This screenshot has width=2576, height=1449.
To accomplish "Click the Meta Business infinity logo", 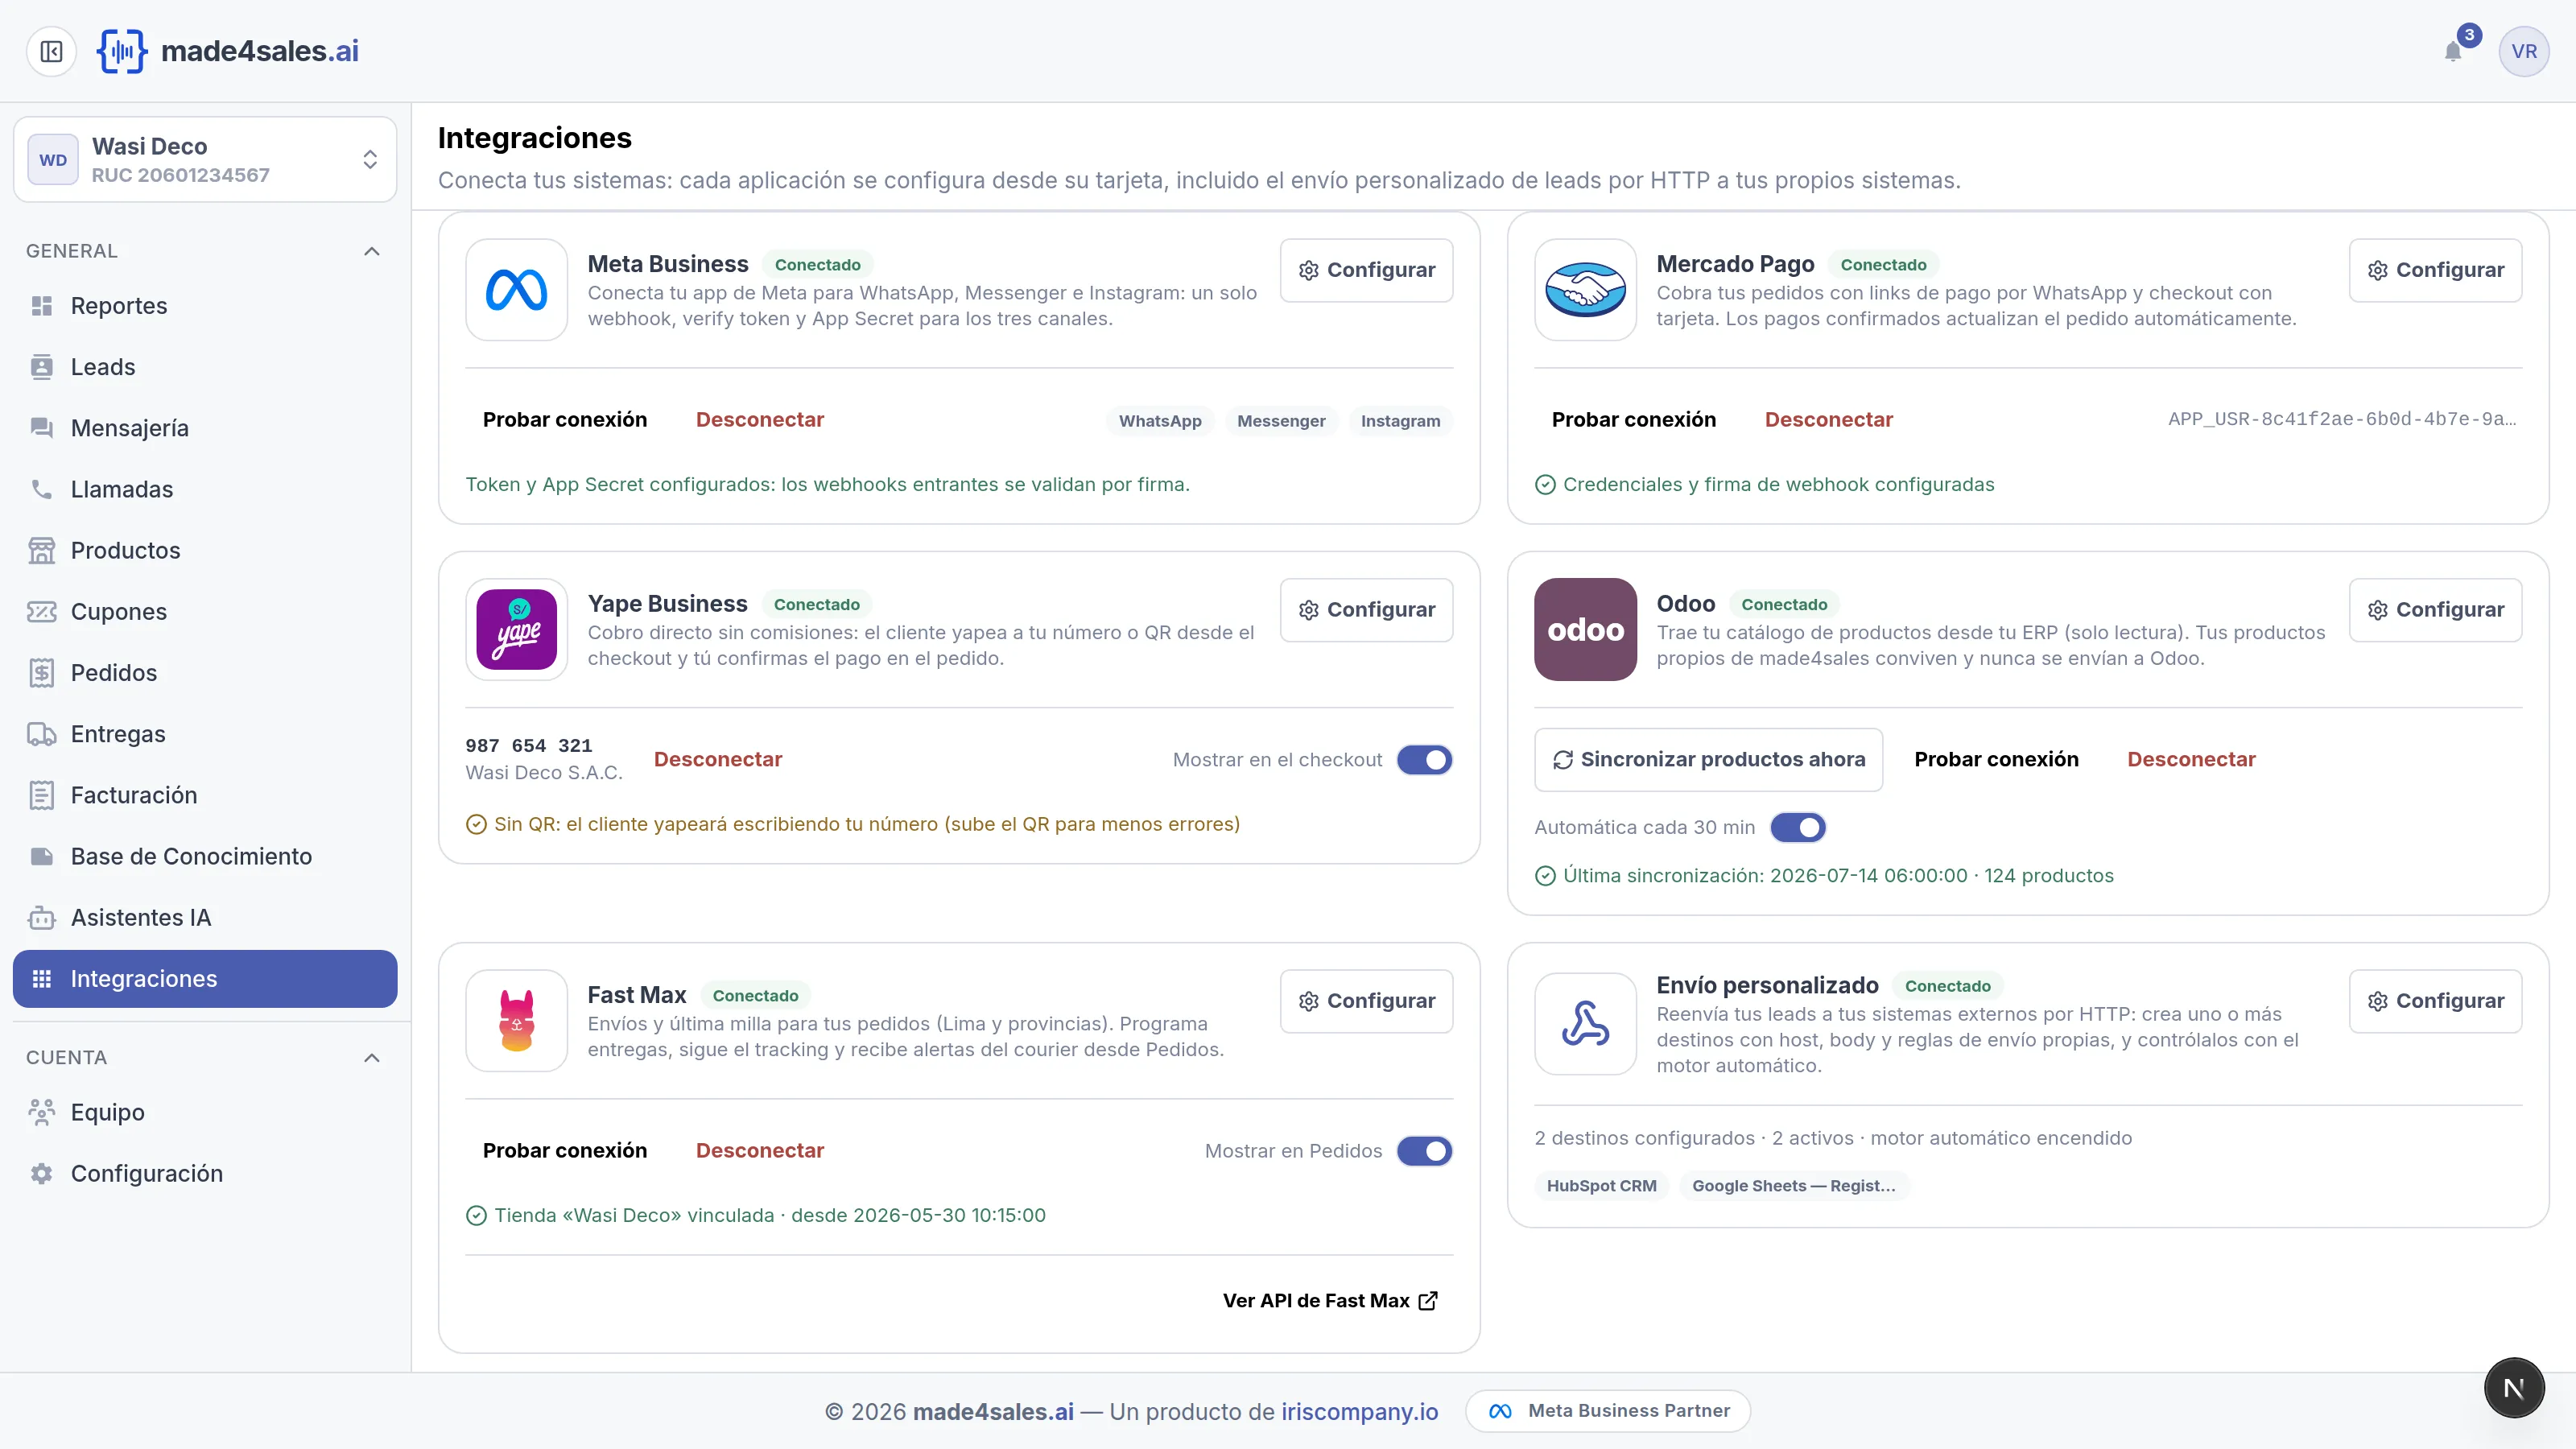I will (x=516, y=290).
